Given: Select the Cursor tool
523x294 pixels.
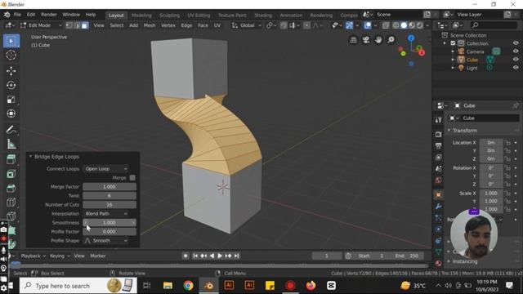Looking at the screenshot, I should [11, 55].
